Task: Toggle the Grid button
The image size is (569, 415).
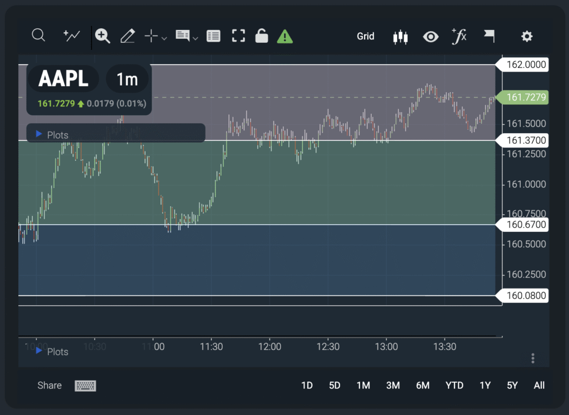Action: click(365, 37)
